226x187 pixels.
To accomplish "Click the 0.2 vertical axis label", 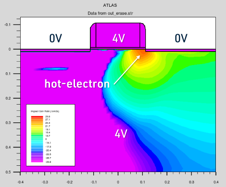I will (8, 98).
